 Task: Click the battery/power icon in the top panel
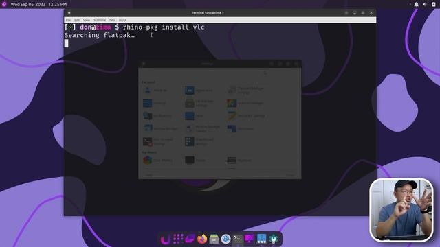(x=434, y=5)
